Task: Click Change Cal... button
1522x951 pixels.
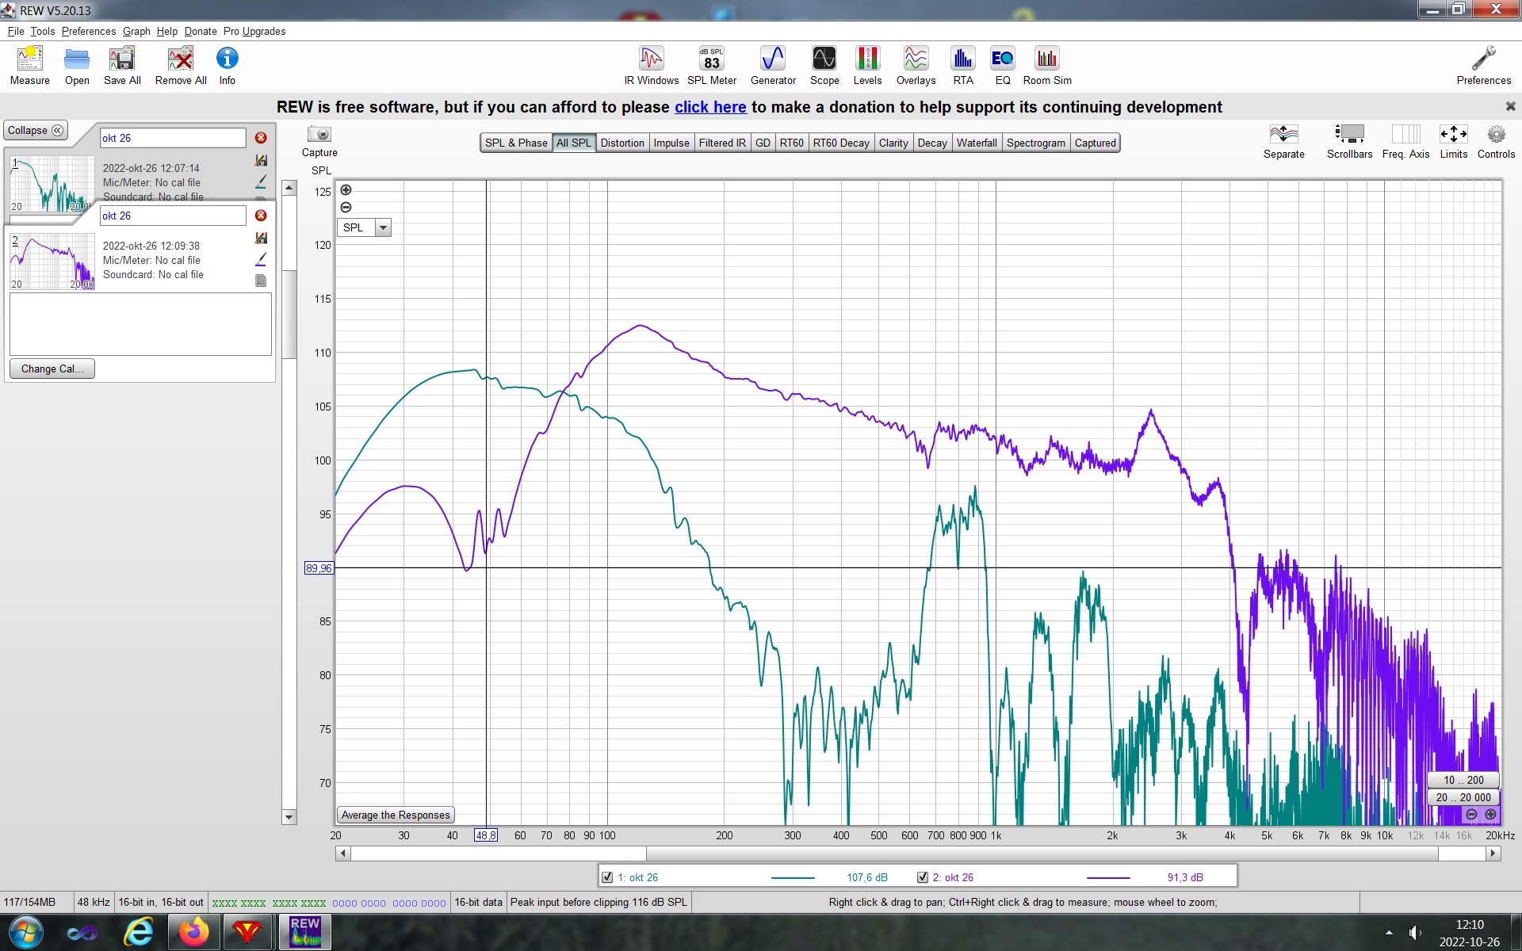Action: (x=52, y=369)
